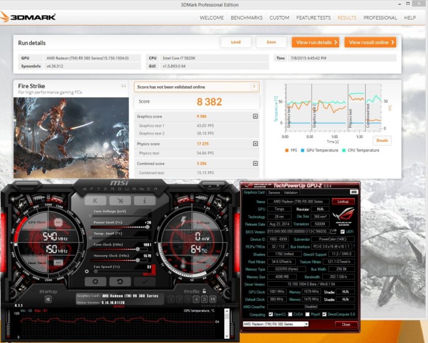The height and width of the screenshot is (343, 428).
Task: Open the CUSTOM tab
Action: coord(279,18)
